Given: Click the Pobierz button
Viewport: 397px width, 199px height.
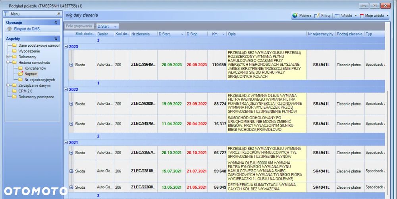Looking at the screenshot, I should [x=302, y=16].
